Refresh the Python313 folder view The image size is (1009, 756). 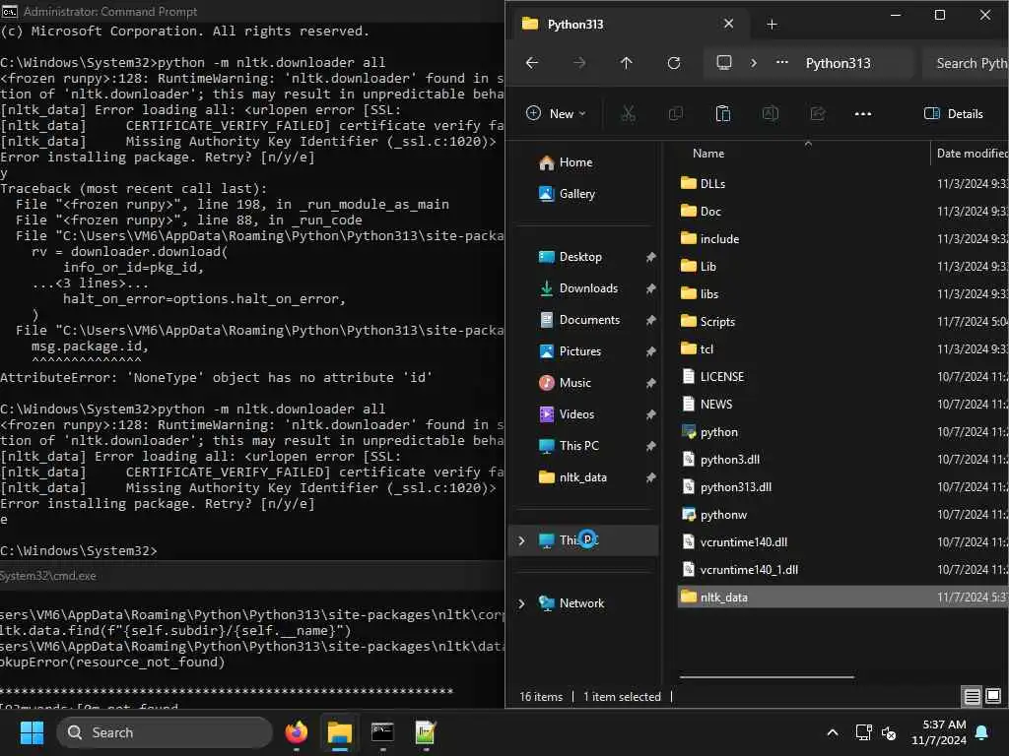click(x=674, y=63)
